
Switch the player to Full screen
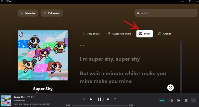click(x=52, y=13)
